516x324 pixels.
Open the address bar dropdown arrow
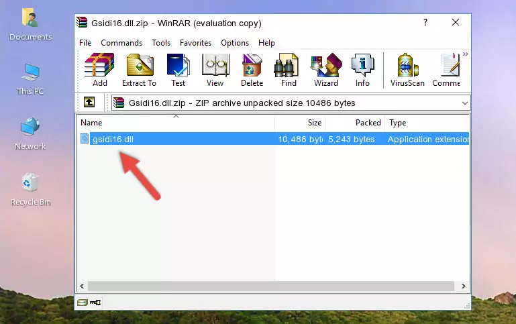(x=464, y=103)
